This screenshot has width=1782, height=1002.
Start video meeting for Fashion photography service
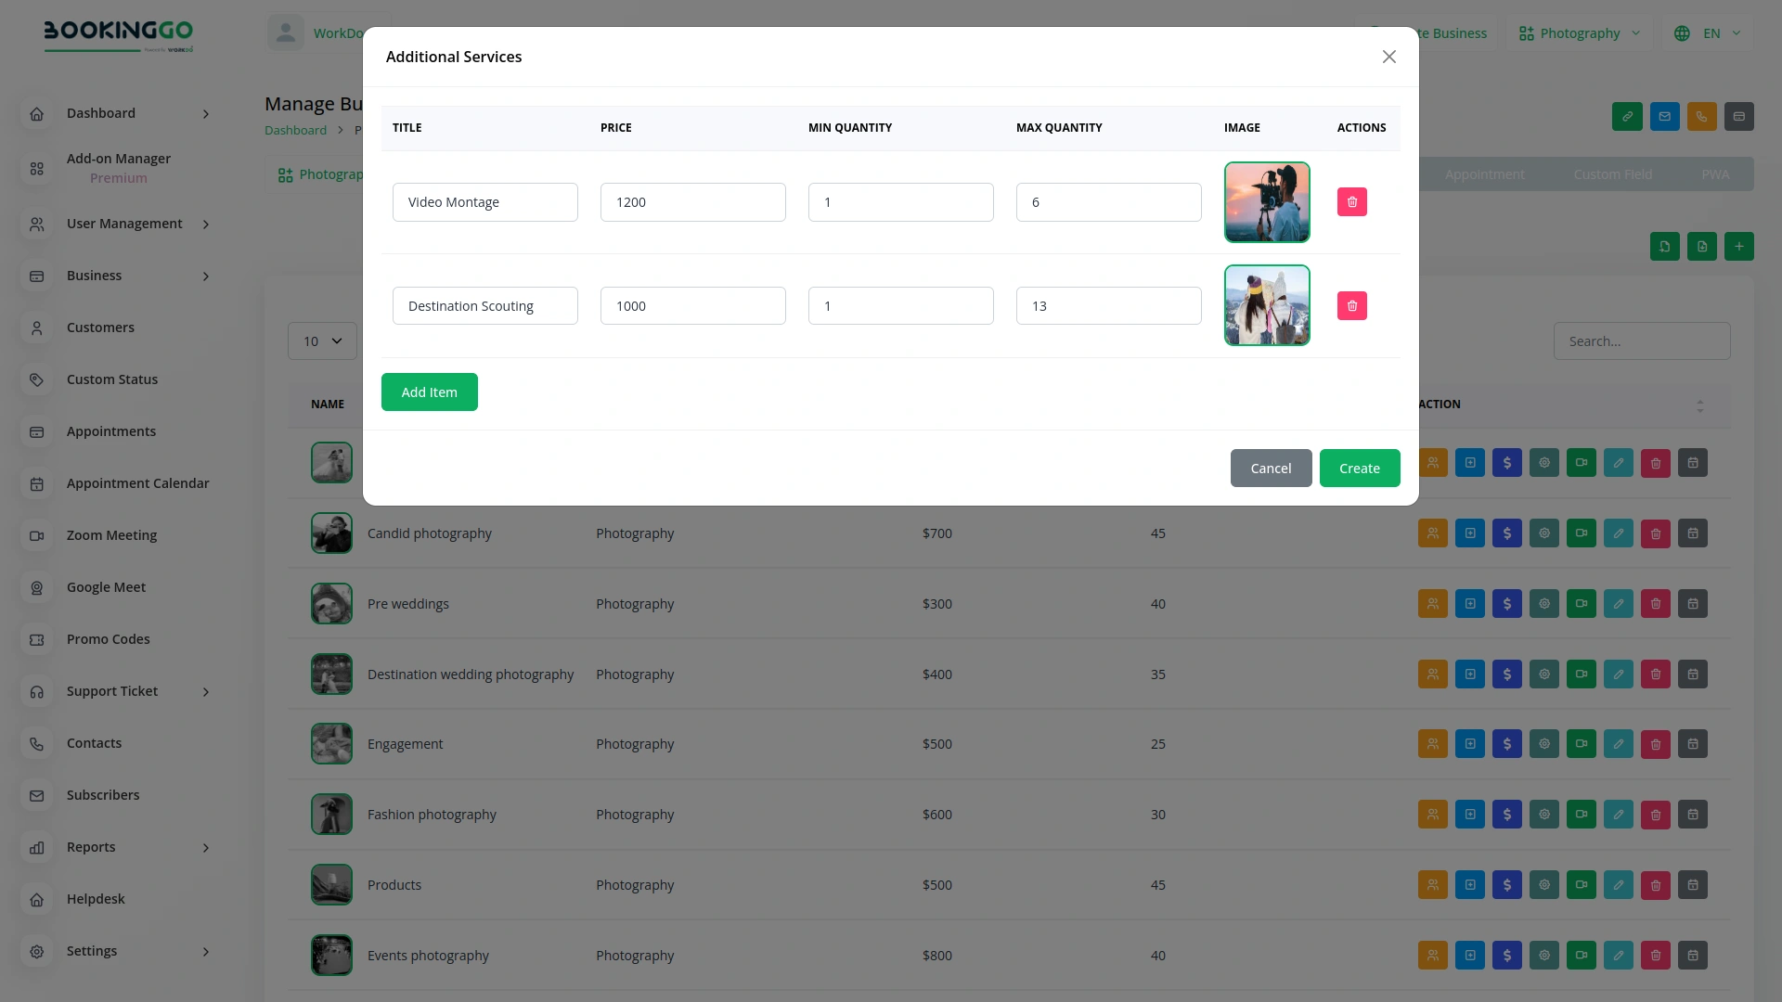[x=1581, y=814]
